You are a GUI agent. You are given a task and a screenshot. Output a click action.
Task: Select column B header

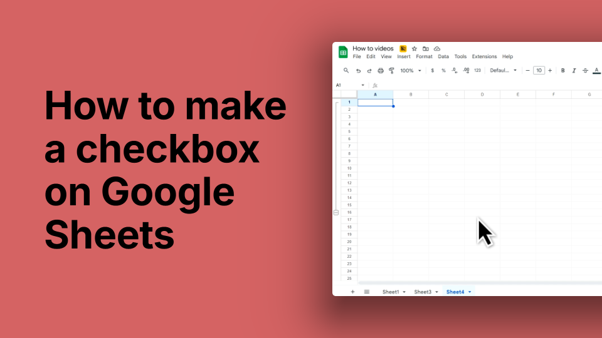click(x=411, y=95)
